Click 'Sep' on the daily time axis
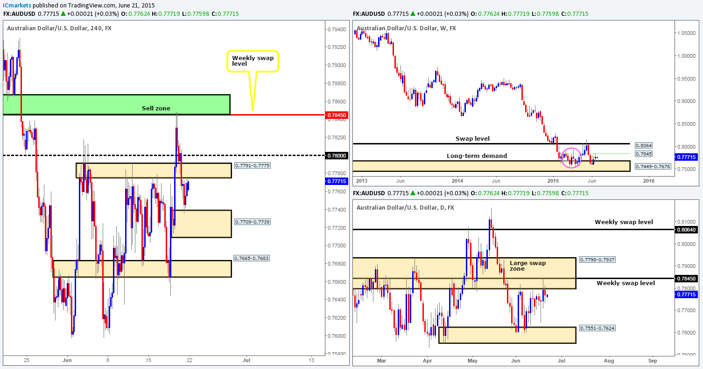703x369 pixels. tap(653, 361)
